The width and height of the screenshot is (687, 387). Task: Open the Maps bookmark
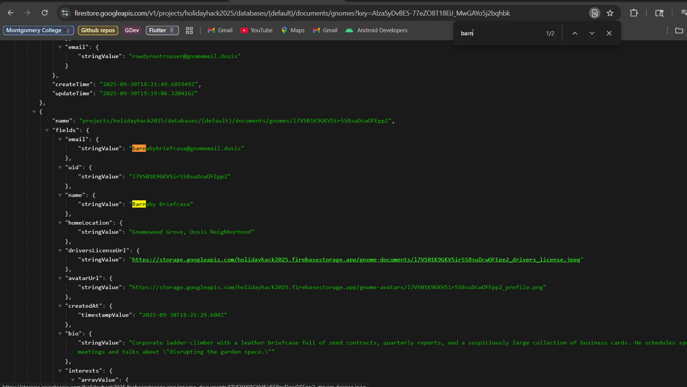click(293, 30)
